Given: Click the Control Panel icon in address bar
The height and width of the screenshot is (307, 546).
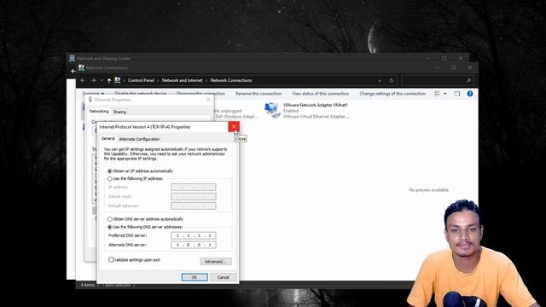Looking at the screenshot, I should coord(118,80).
